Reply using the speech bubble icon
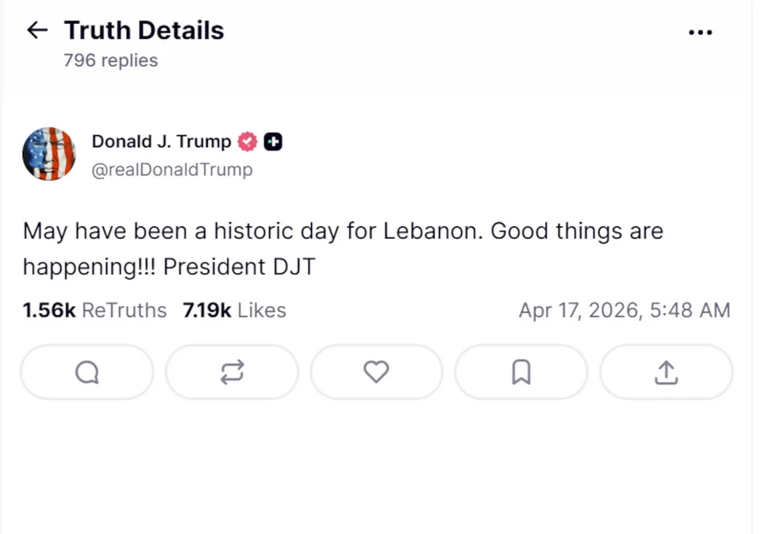The width and height of the screenshot is (762, 534). coord(87,372)
